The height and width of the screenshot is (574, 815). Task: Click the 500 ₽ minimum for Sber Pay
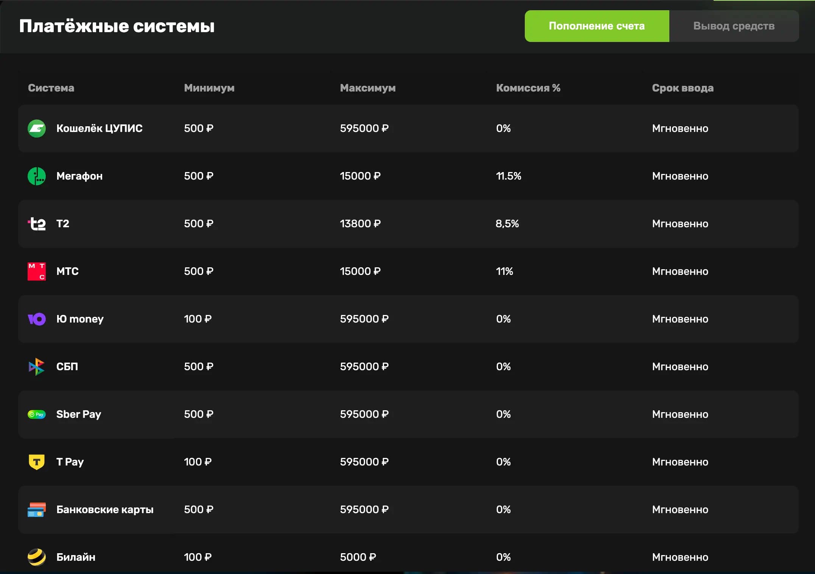tap(199, 414)
